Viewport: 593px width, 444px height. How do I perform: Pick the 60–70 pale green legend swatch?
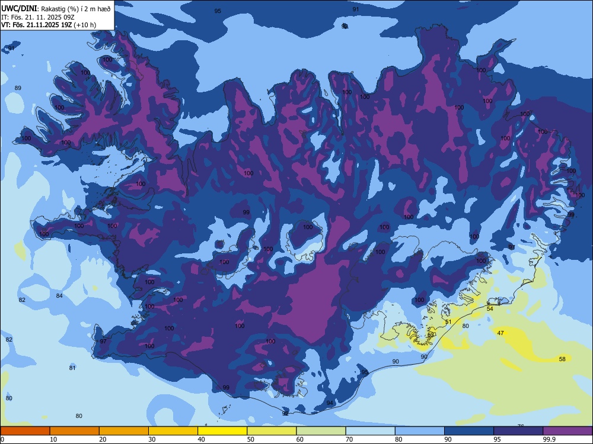(x=321, y=431)
